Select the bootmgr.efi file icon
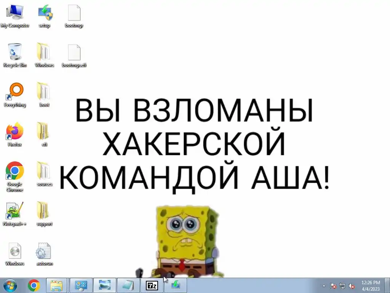This screenshot has width=390, height=293. point(74,55)
